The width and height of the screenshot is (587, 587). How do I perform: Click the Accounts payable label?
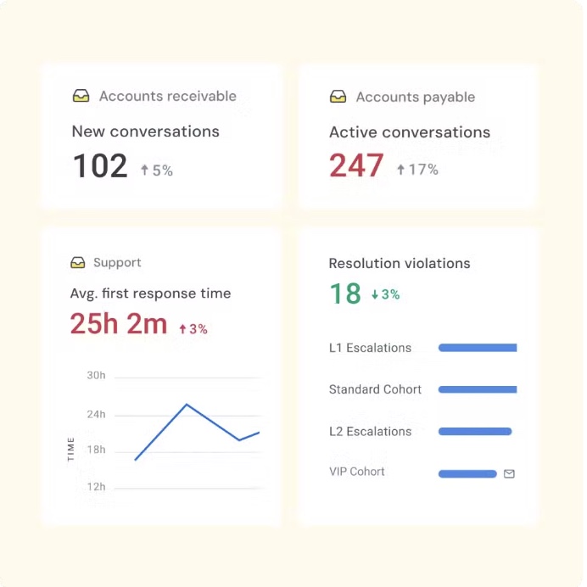coord(416,98)
